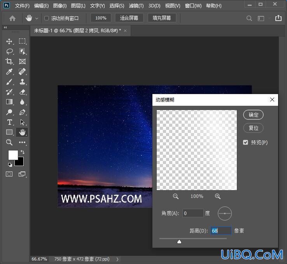Screen dimensions: 287x264
Task: Click the 100% zoom button
Action: point(101,18)
